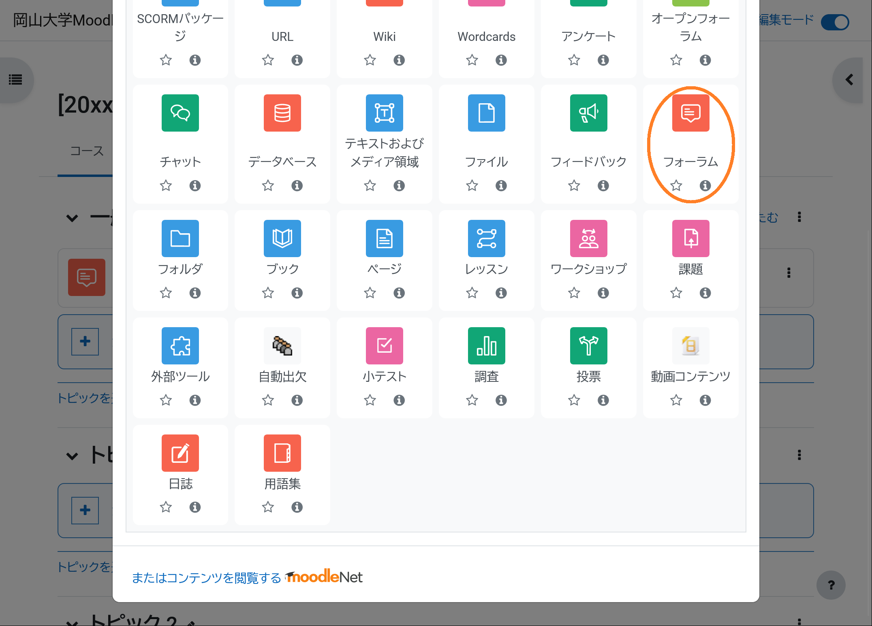The image size is (872, 626).
Task: Open the コース tab
Action: (87, 151)
